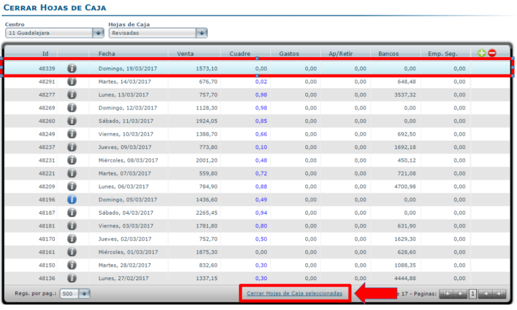The width and height of the screenshot is (517, 310).
Task: Click info icon for row 48136
Action: (x=72, y=278)
